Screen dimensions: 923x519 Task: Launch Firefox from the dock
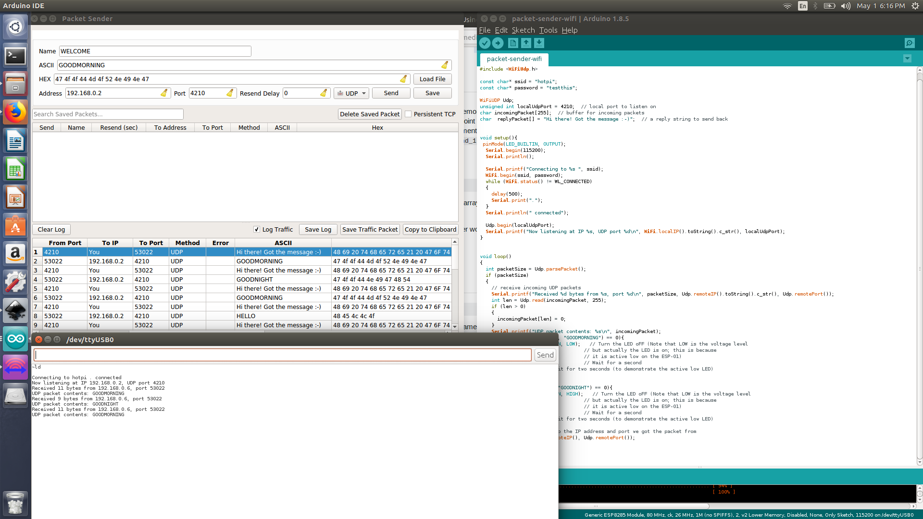click(15, 112)
